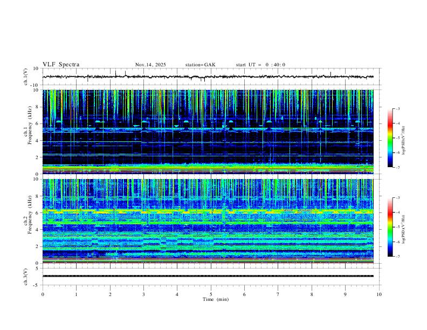Click the "6" tick on ch.1 frequency axis
Screen dimensions: 427x330
pyautogui.click(x=38, y=123)
